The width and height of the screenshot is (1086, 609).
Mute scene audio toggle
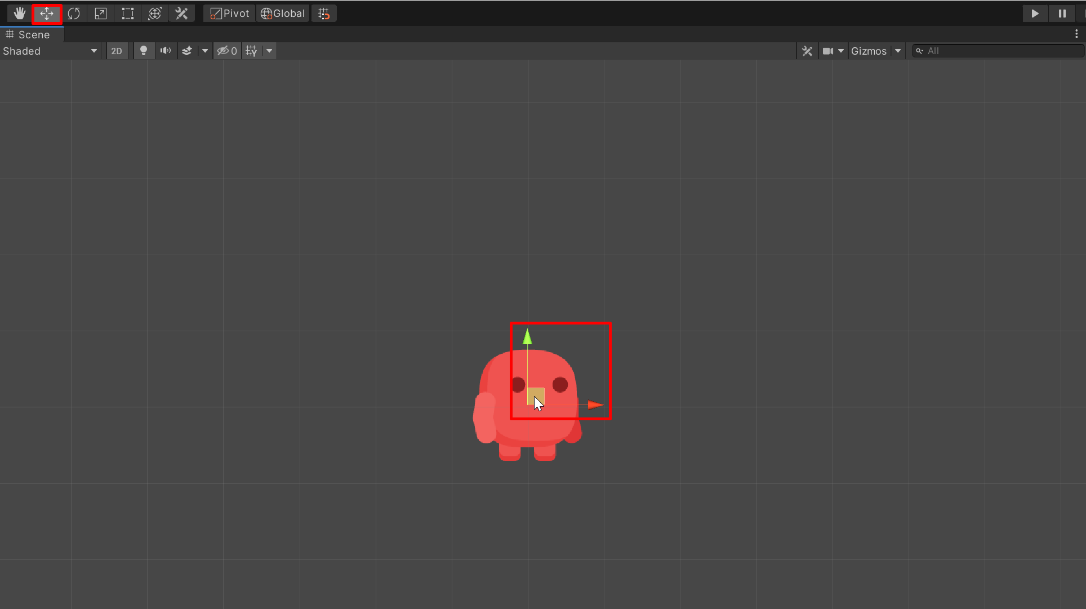[x=165, y=51]
